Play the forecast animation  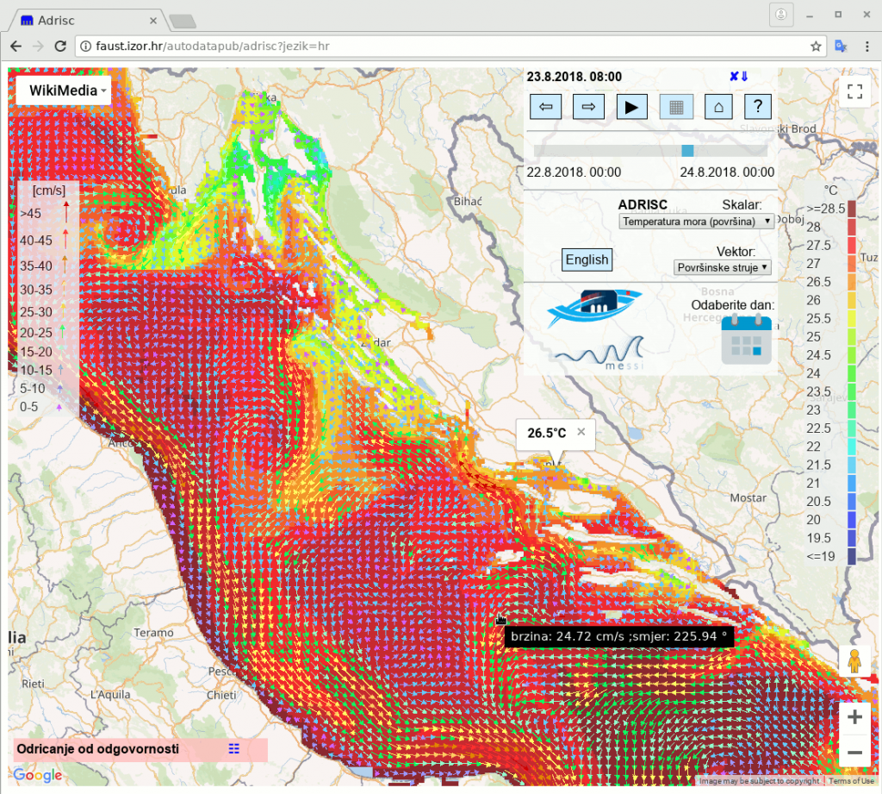pyautogui.click(x=631, y=107)
